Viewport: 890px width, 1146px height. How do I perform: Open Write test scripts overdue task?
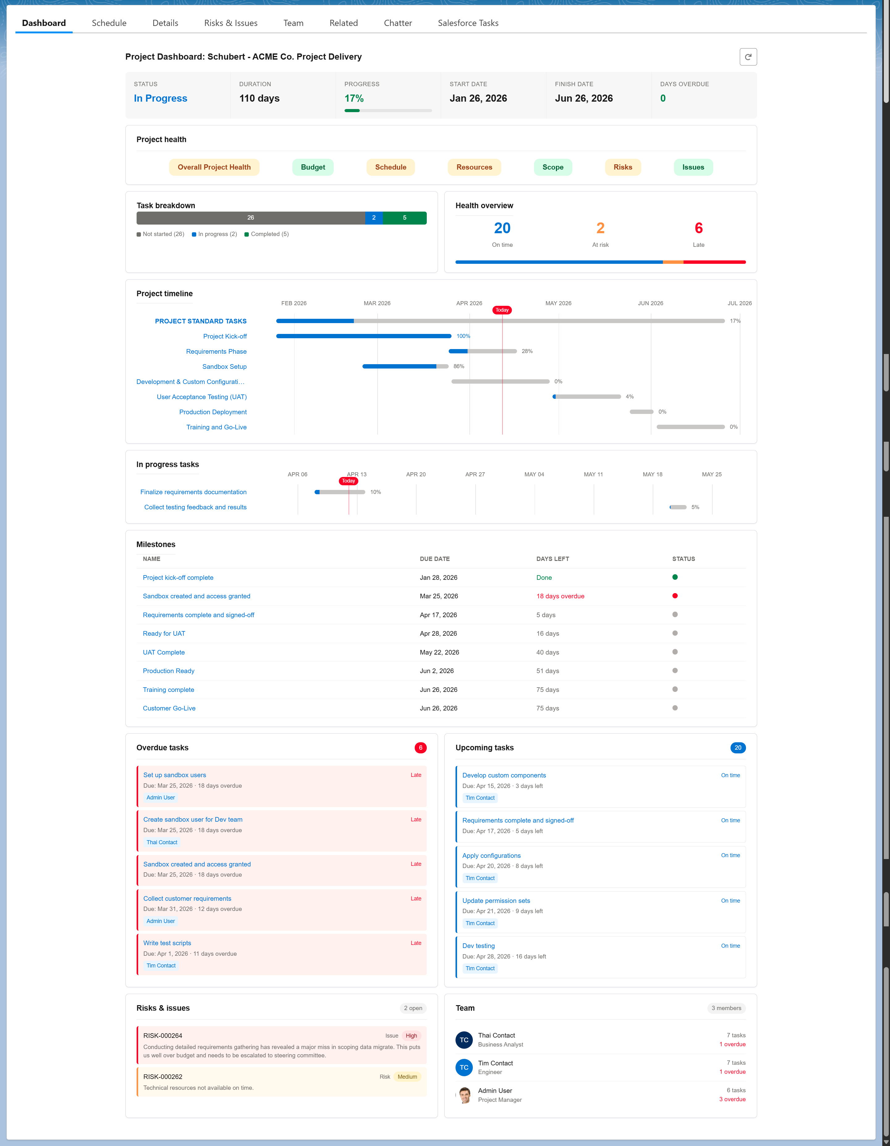[167, 943]
